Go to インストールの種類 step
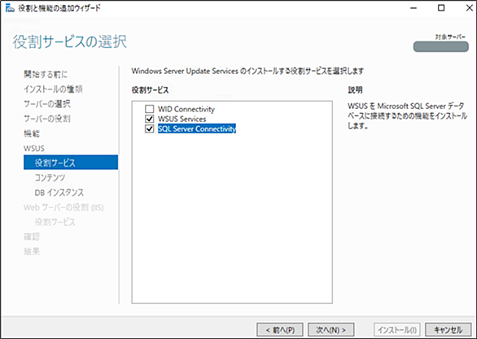 [53, 89]
